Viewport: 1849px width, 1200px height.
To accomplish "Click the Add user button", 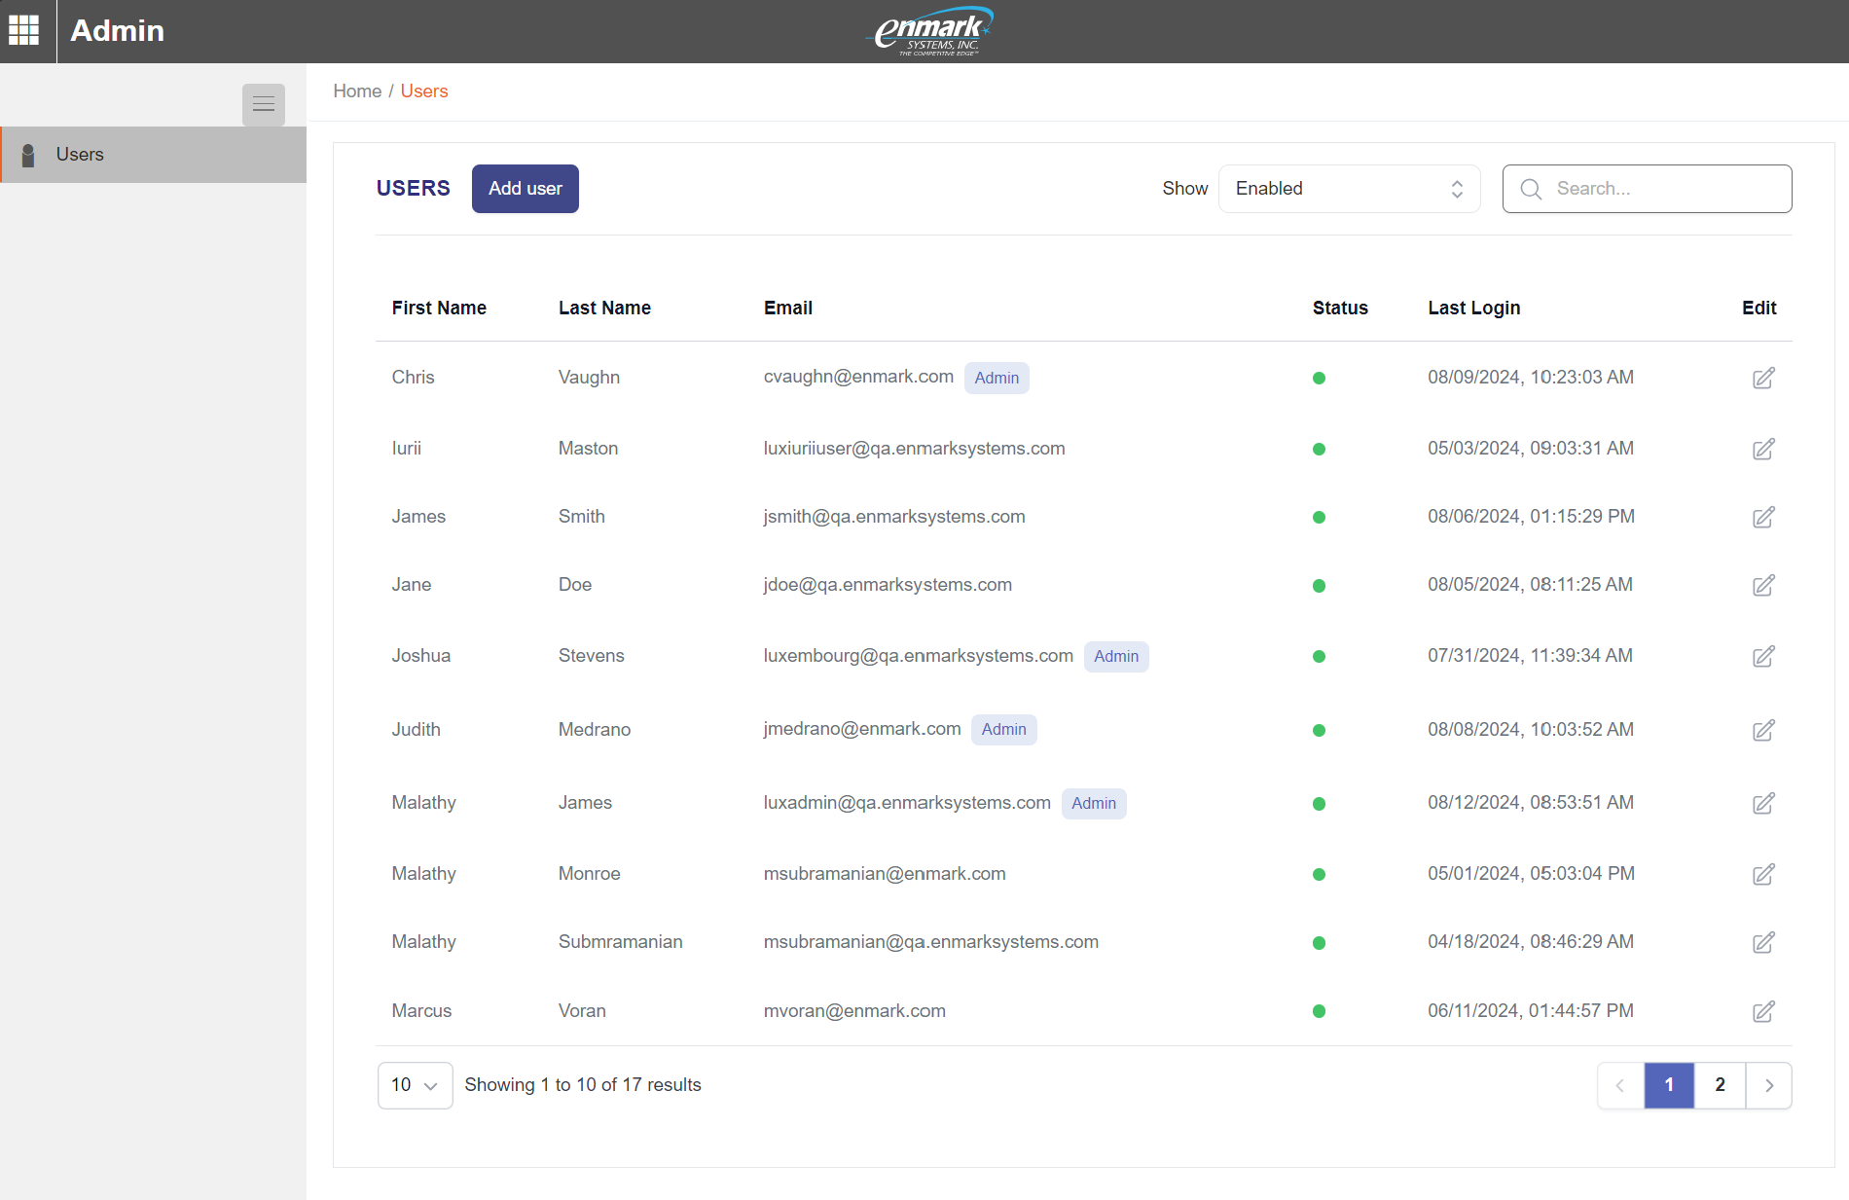I will coord(525,189).
